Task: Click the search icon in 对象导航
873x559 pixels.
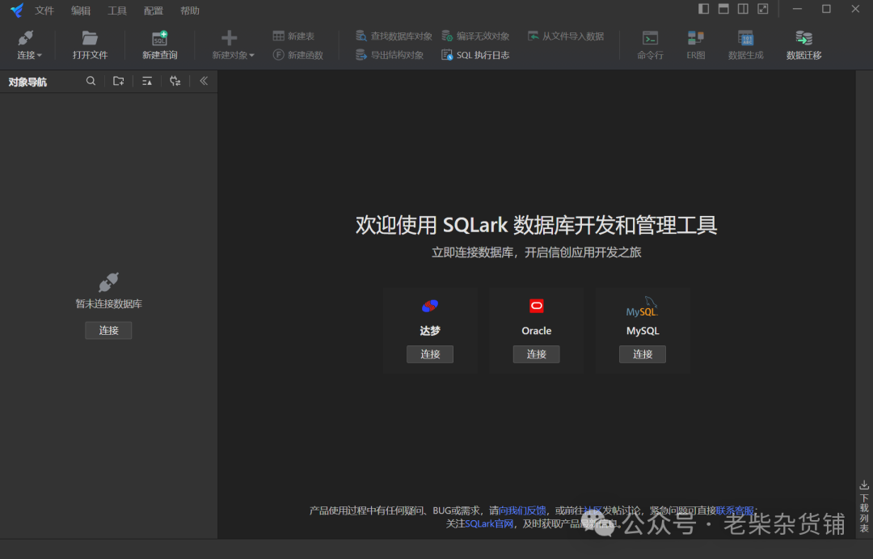Action: tap(91, 82)
